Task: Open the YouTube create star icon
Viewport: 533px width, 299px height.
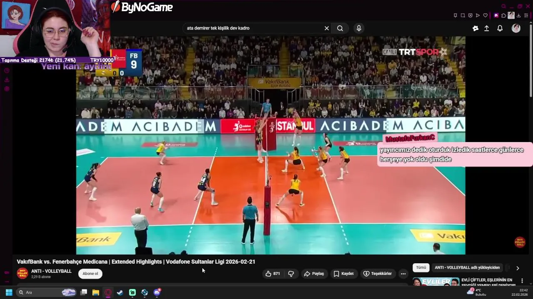Action: click(x=476, y=28)
